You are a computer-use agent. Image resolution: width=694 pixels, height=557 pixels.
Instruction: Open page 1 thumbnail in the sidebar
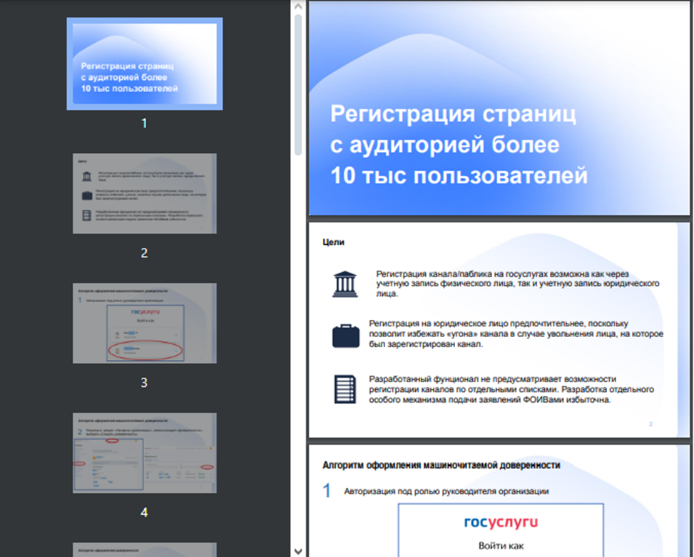[145, 64]
